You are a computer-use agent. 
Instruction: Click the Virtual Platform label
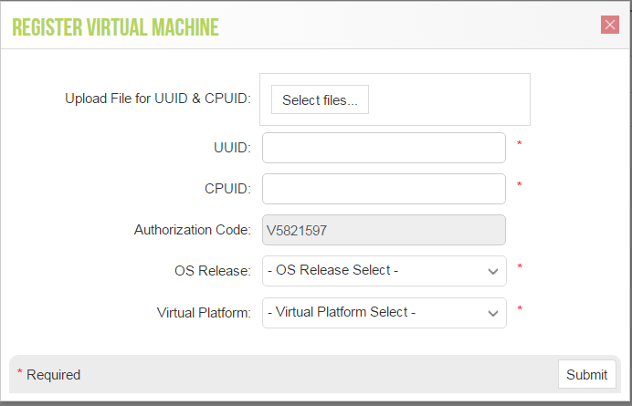tap(204, 312)
